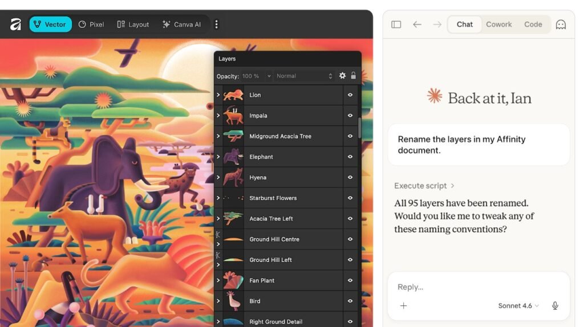
Task: Expand the Impala layer group
Action: (x=218, y=116)
